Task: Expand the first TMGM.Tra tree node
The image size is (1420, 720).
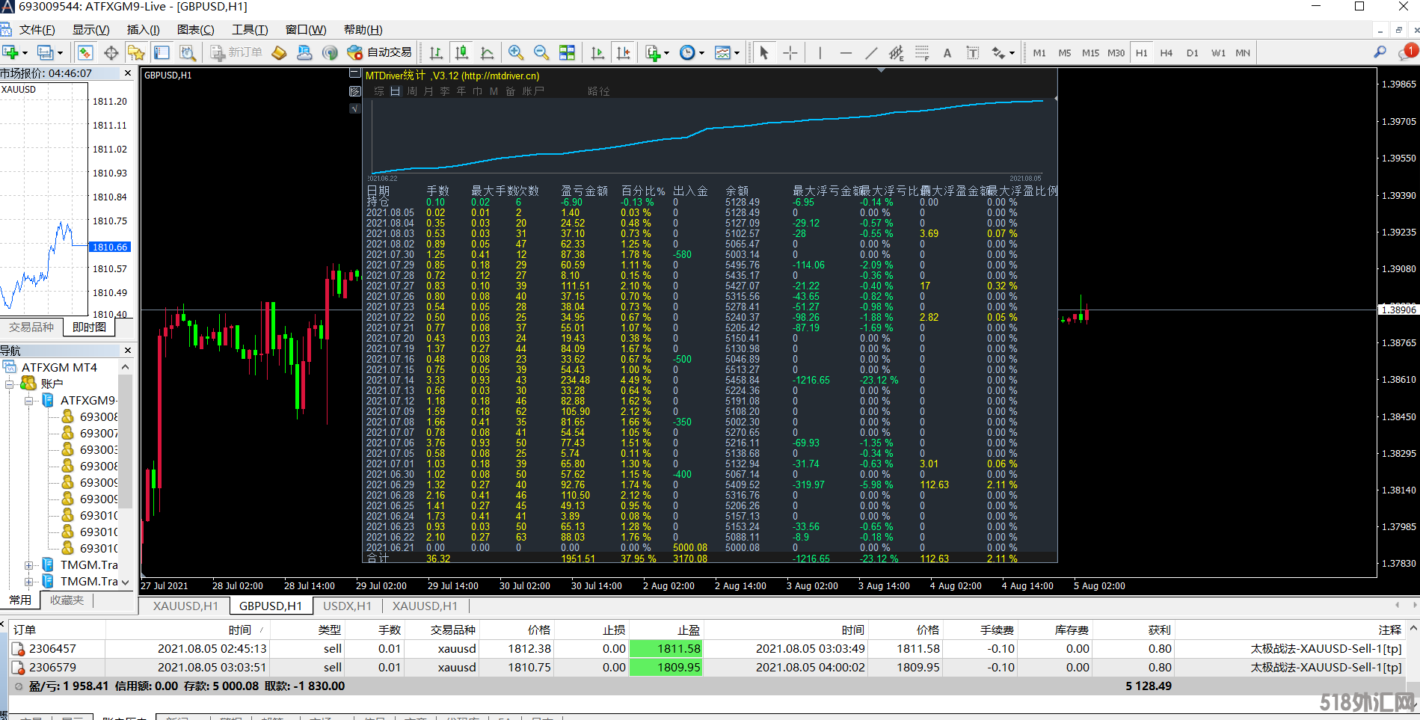Action: (x=28, y=565)
